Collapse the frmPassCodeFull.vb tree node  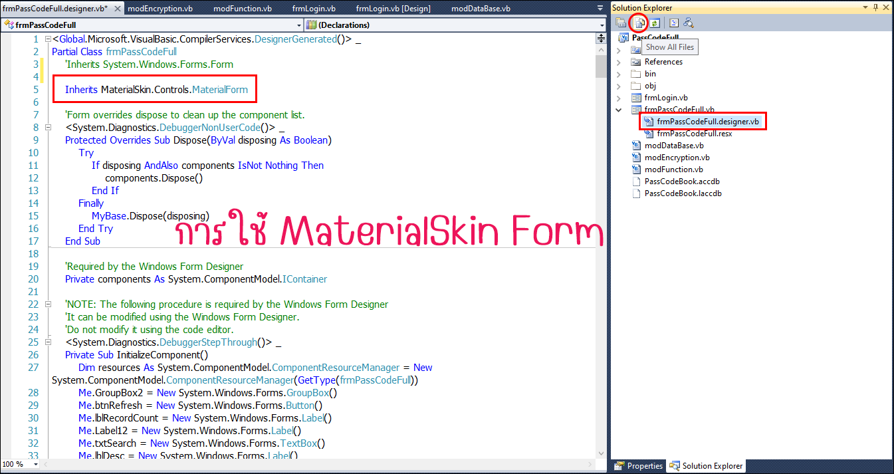[x=619, y=110]
